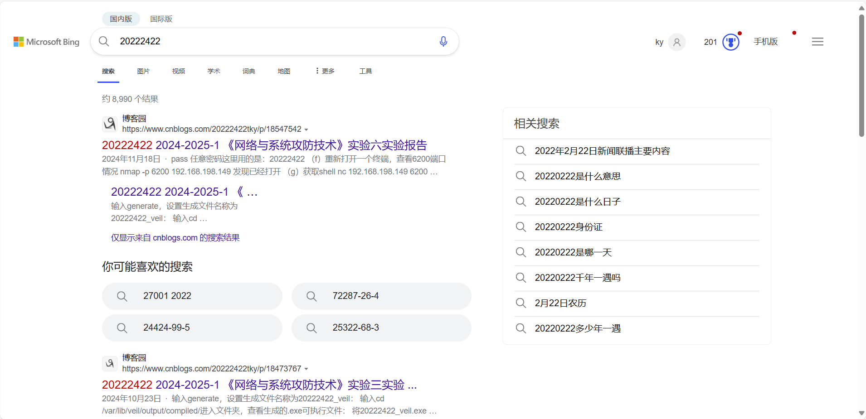The image size is (866, 419).
Task: Open related search 20220222是哪一天
Action: click(x=574, y=252)
